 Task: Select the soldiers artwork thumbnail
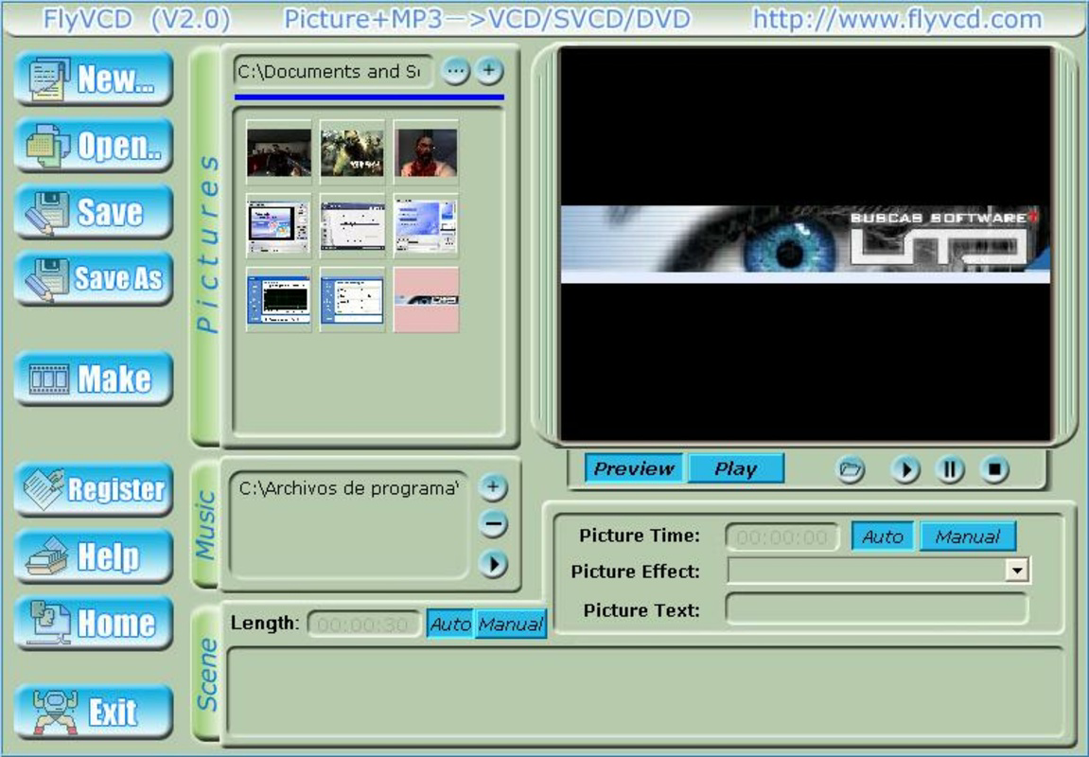[x=352, y=152]
